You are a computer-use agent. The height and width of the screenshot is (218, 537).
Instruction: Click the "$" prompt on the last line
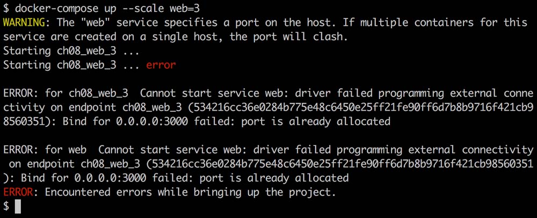tap(6, 206)
